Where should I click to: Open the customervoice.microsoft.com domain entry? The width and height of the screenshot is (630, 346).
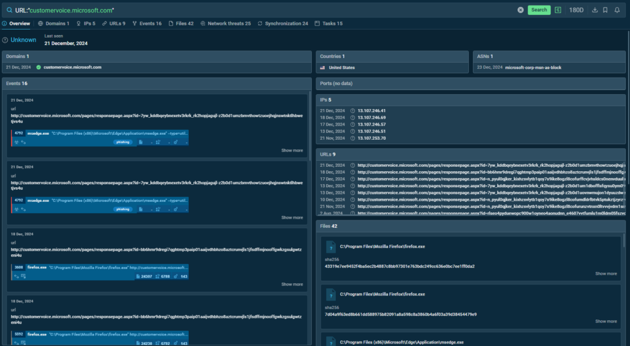pos(72,67)
